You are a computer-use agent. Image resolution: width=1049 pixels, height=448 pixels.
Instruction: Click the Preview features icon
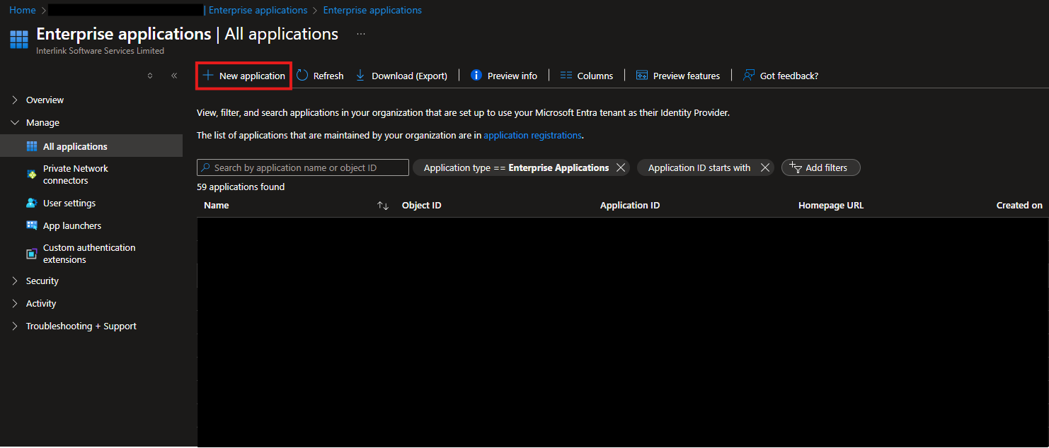642,76
